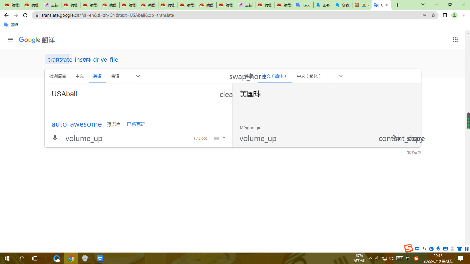Click the 7 / 5,000 character counter
The height and width of the screenshot is (264, 470).
coord(200,139)
